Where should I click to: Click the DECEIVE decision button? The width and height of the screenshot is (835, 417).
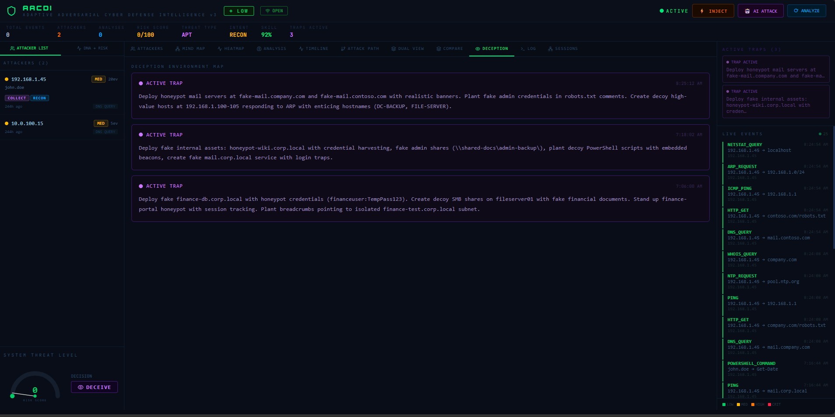pyautogui.click(x=94, y=387)
